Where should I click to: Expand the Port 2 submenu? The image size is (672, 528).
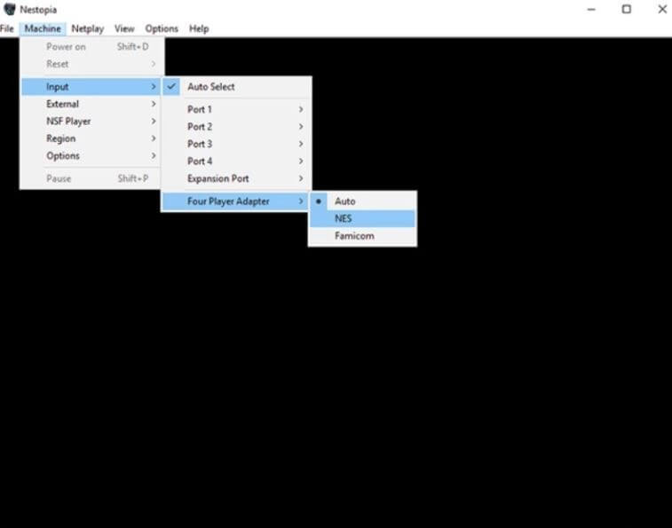(x=236, y=126)
